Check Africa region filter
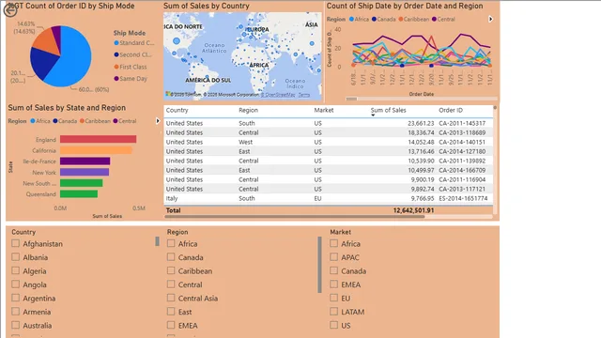 tap(171, 243)
